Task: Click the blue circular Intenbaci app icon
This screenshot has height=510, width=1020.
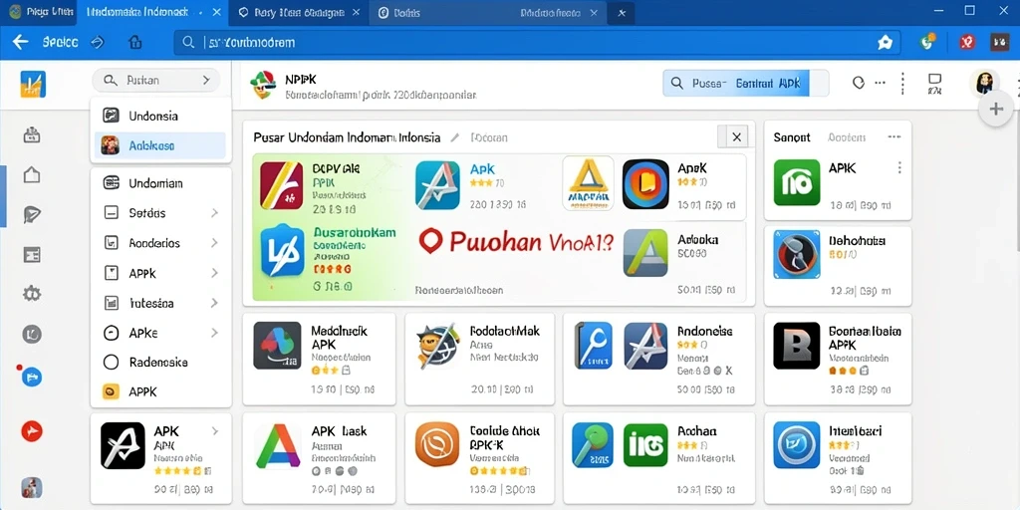Action: point(796,445)
